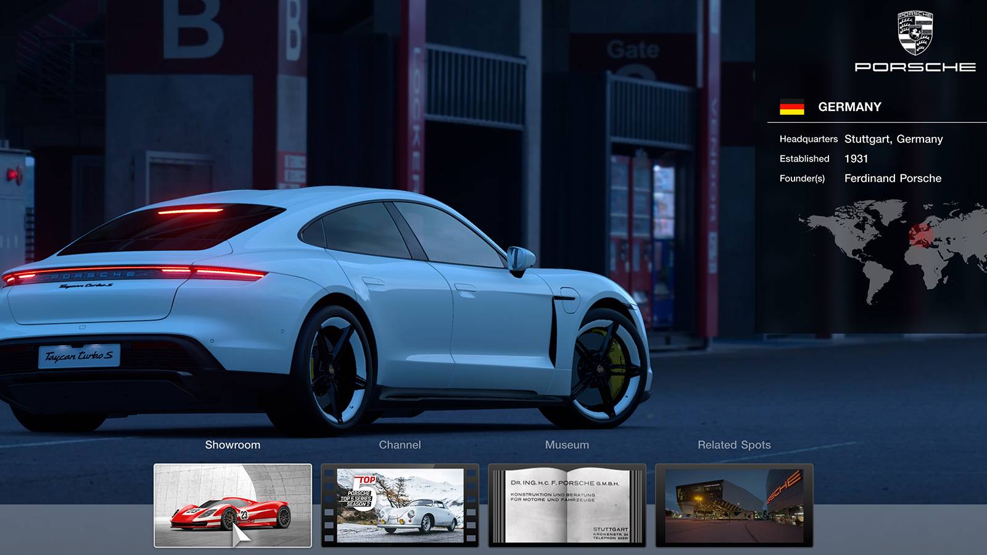The width and height of the screenshot is (987, 555).
Task: Open the Related Spots thumbnail
Action: pos(734,506)
